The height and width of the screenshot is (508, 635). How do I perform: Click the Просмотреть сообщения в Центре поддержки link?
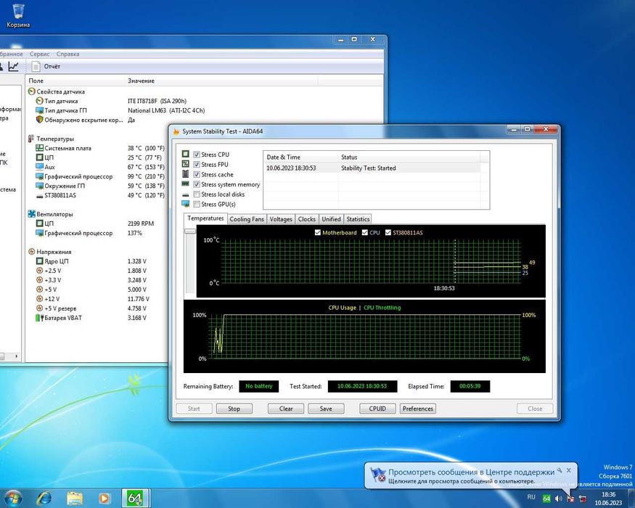coord(472,472)
